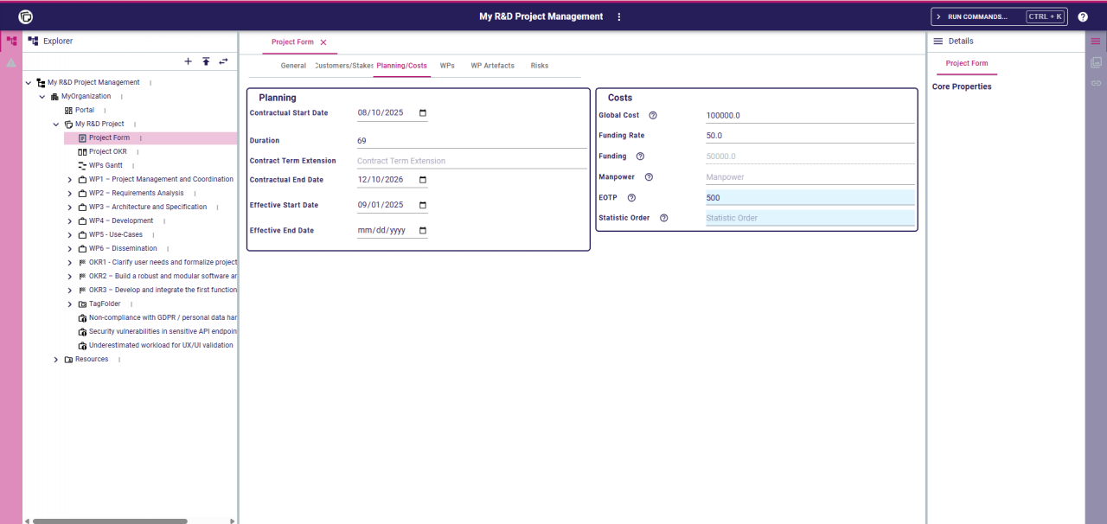This screenshot has width=1107, height=524.
Task: Open the Details hamburger menu
Action: [x=938, y=41]
